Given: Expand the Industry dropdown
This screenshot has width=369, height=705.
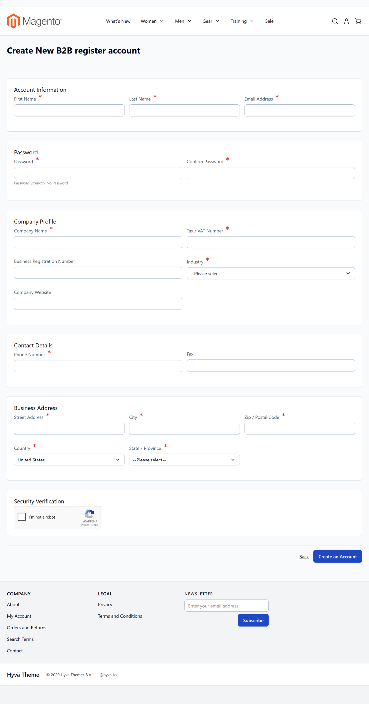Looking at the screenshot, I should 270,273.
